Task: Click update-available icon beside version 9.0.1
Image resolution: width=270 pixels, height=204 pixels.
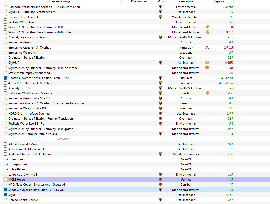Action: (x=207, y=32)
